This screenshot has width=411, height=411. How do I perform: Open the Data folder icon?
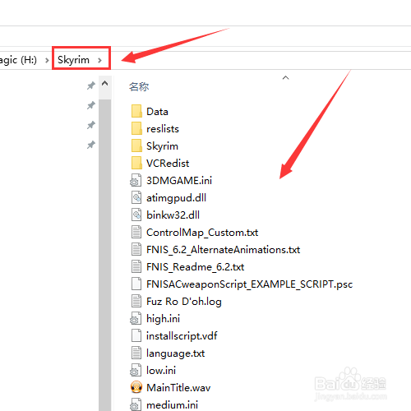(136, 112)
